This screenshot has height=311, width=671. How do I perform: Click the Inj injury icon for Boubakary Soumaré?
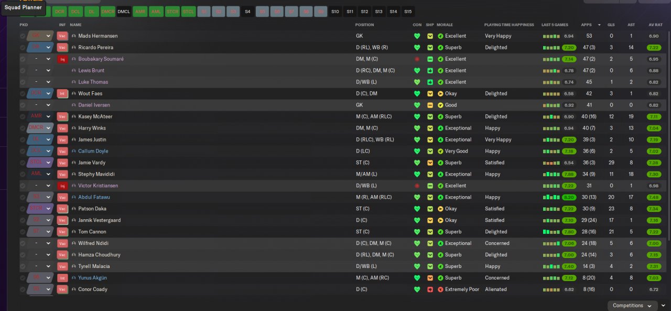pos(62,59)
